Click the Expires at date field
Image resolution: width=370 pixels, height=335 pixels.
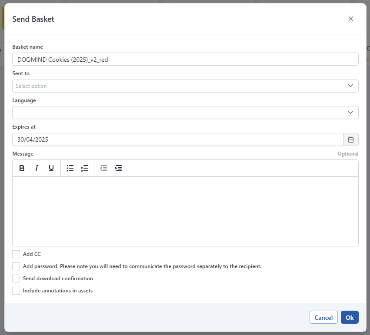[x=178, y=139]
